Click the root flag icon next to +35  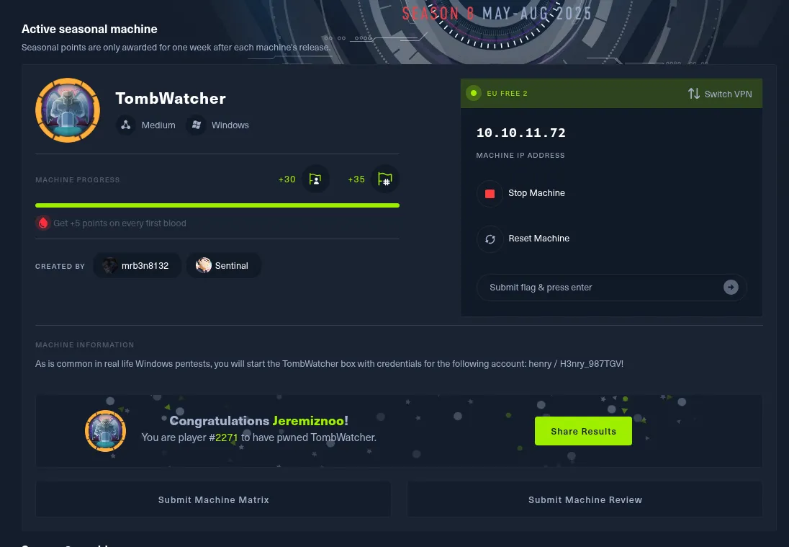click(385, 179)
